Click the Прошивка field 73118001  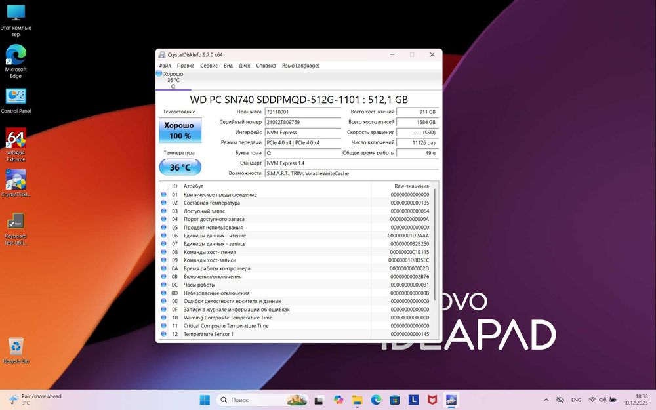pyautogui.click(x=303, y=112)
